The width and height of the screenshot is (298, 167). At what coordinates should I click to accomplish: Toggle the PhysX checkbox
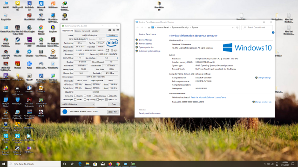(97, 100)
